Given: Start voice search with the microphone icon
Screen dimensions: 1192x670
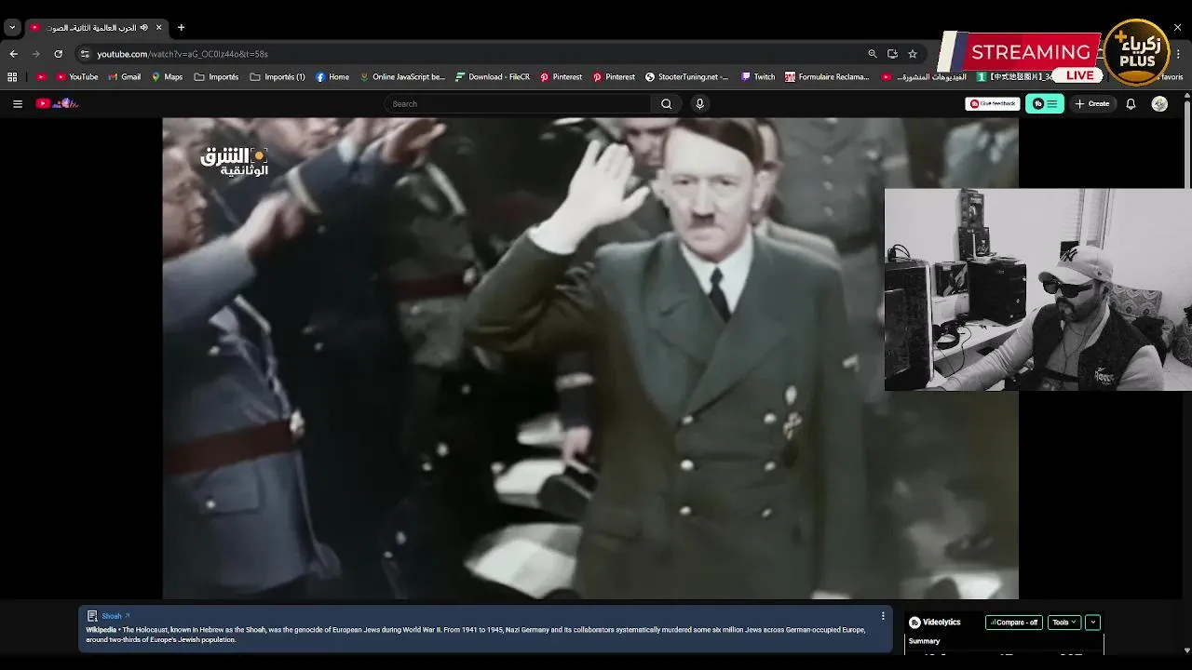Looking at the screenshot, I should point(699,104).
